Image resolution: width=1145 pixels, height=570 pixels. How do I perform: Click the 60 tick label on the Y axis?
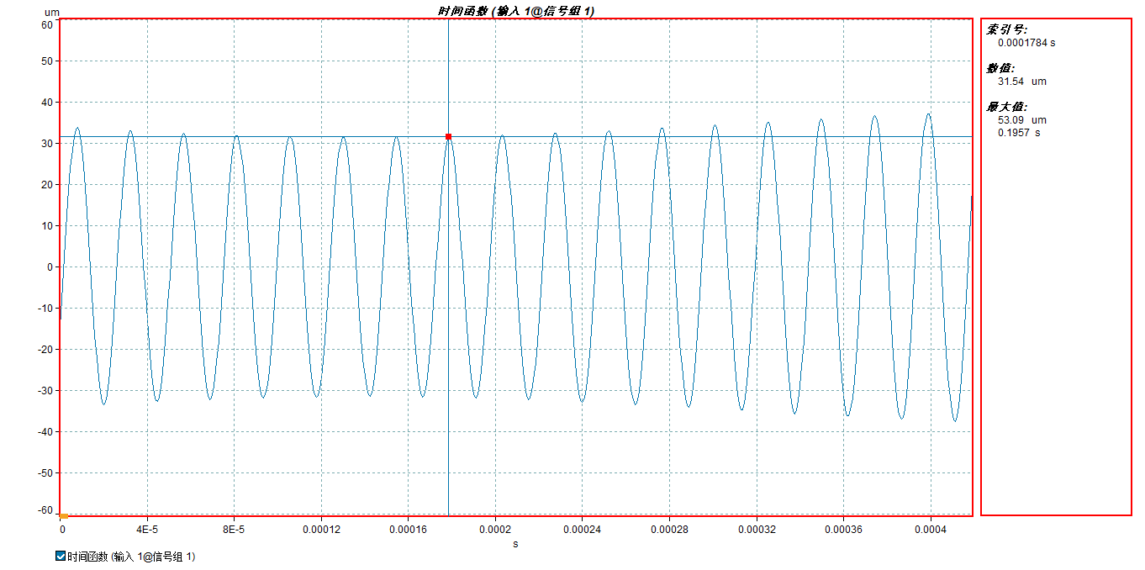click(47, 25)
